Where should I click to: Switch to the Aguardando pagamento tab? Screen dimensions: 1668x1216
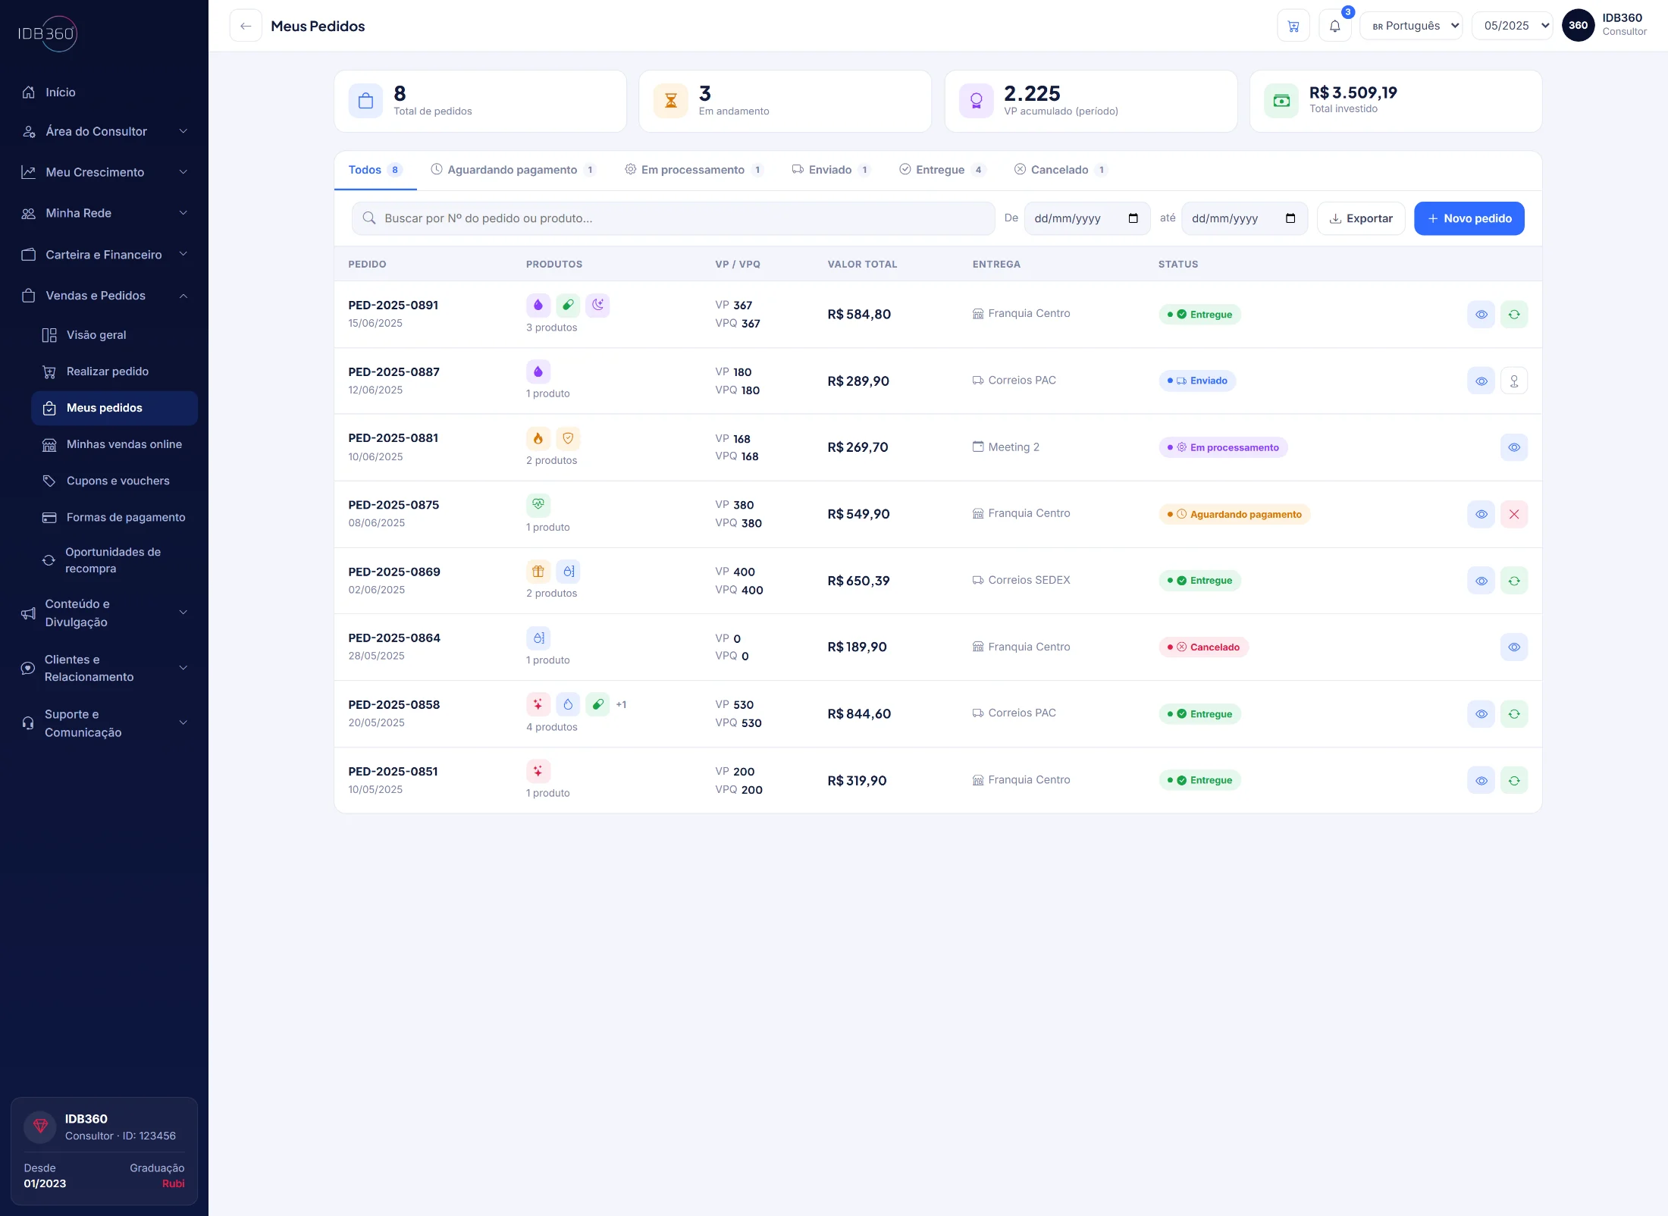(x=513, y=170)
